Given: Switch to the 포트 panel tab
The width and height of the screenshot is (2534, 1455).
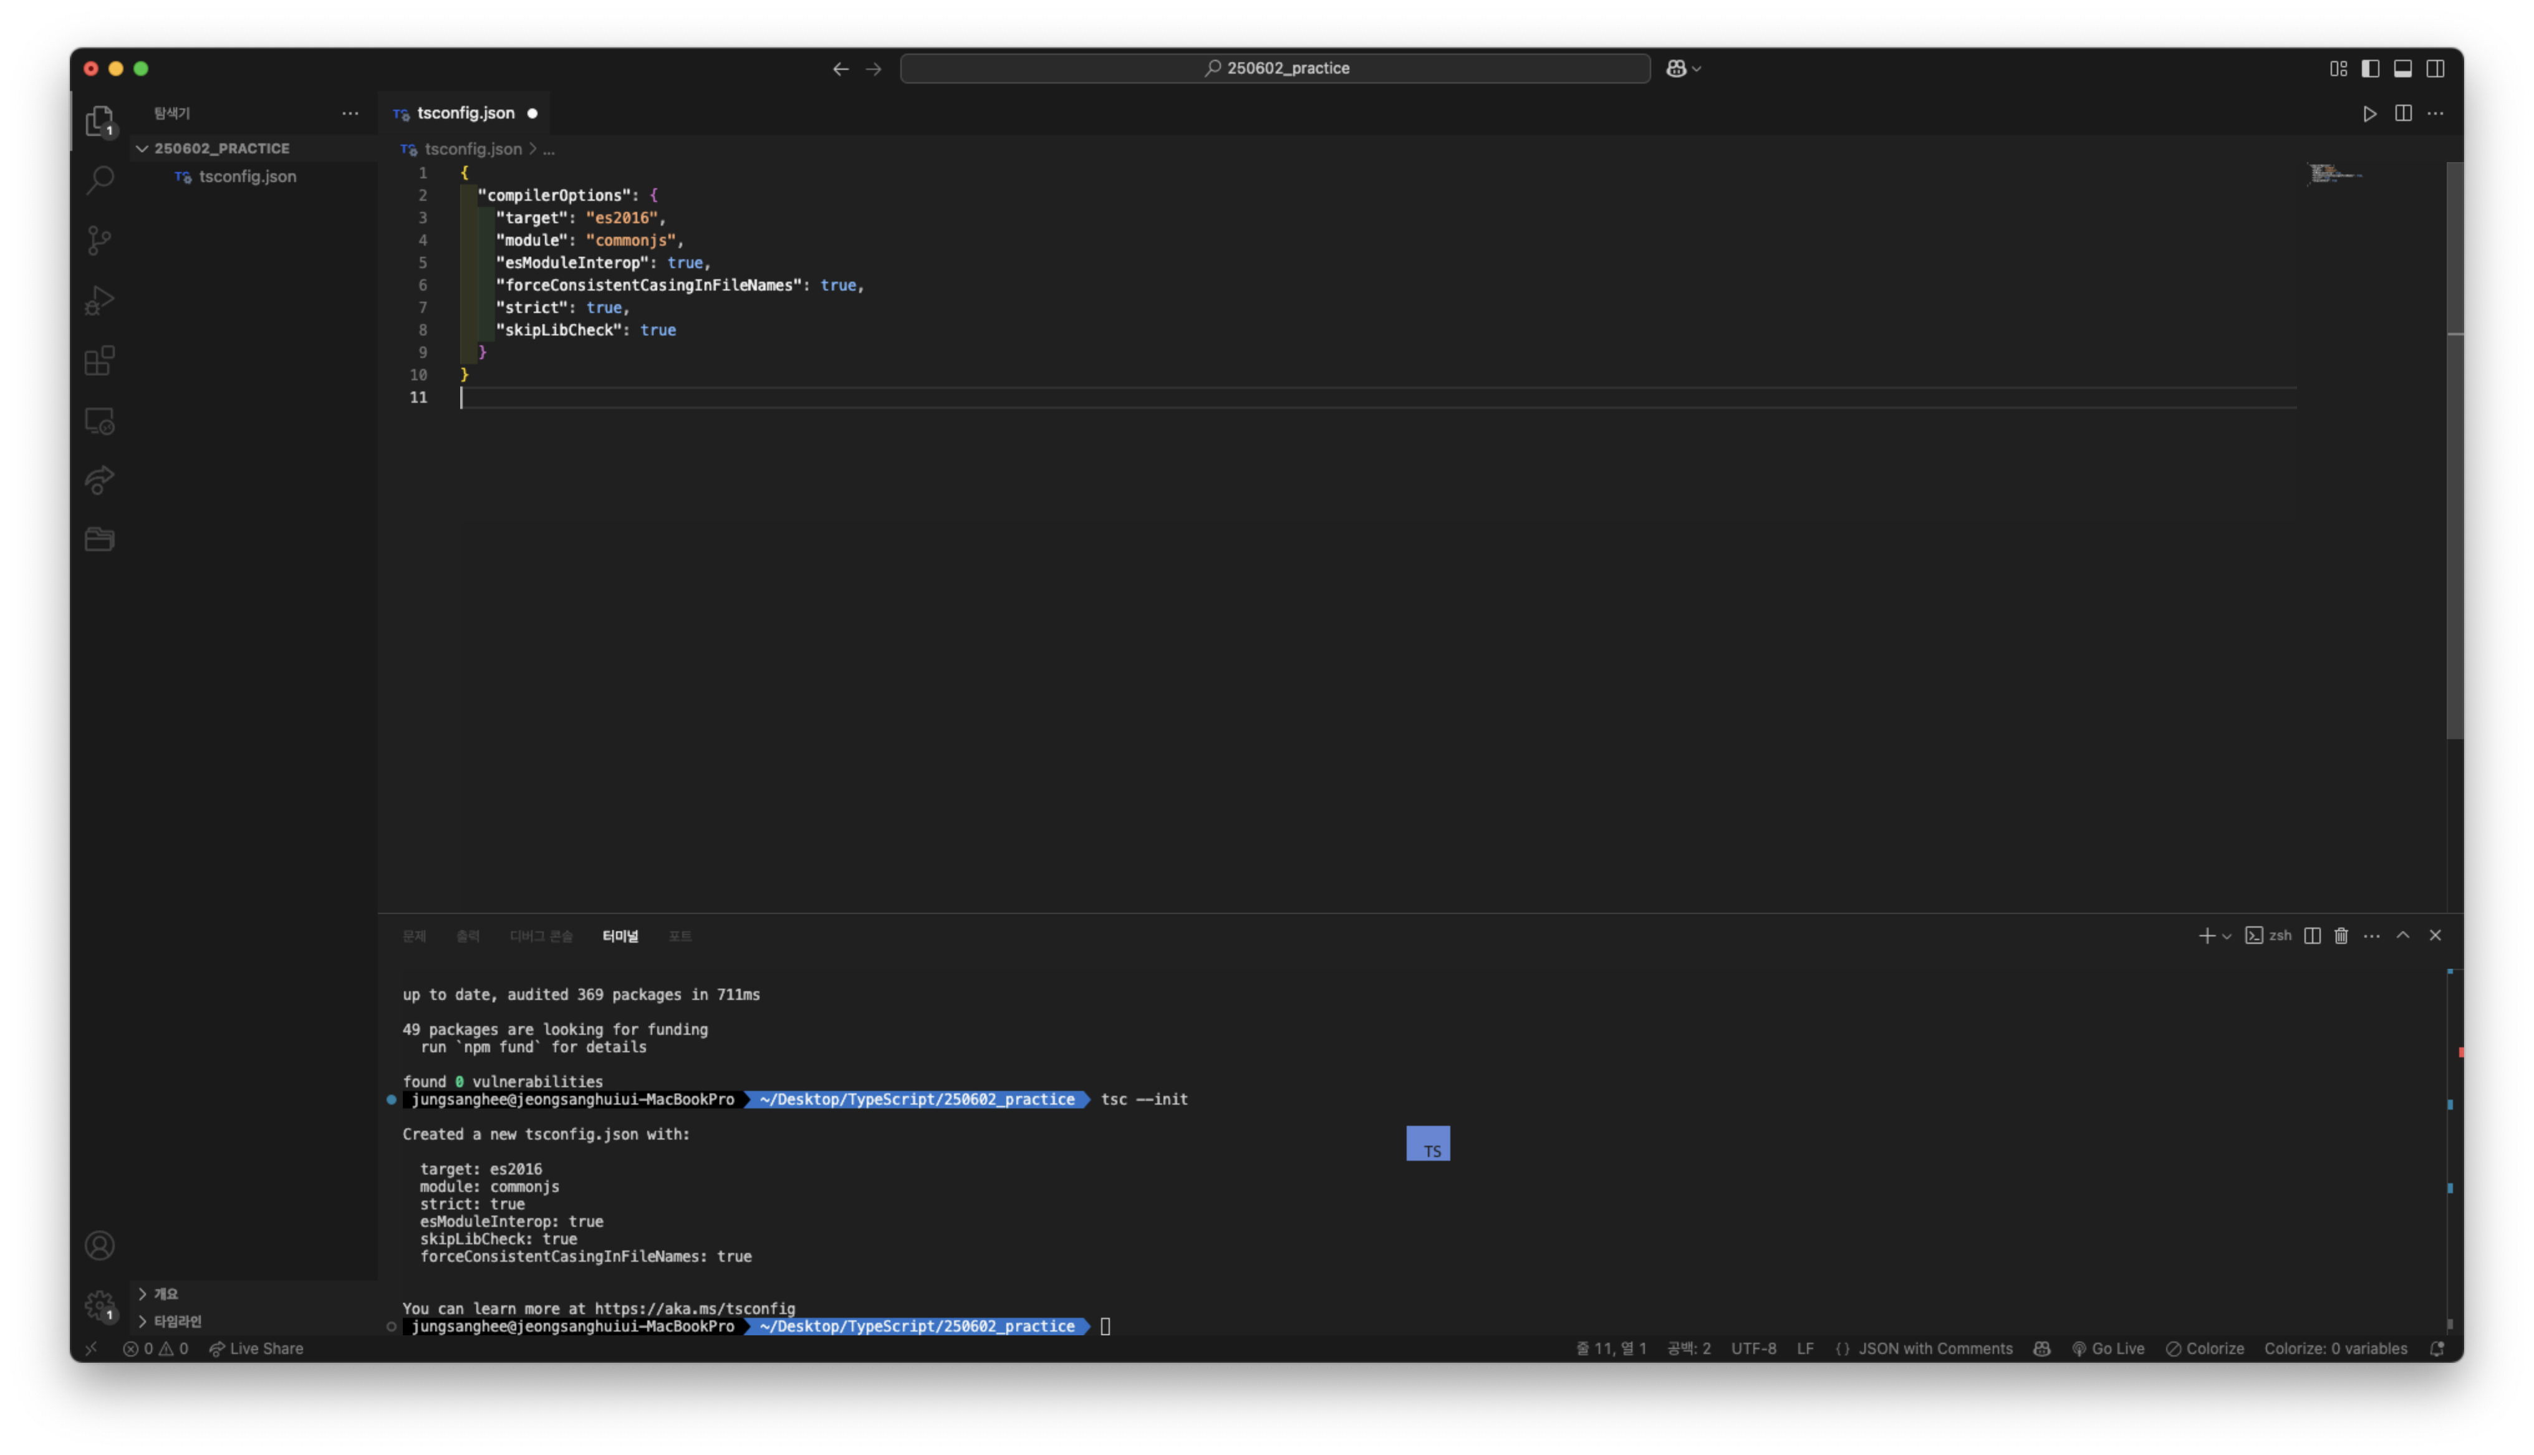Looking at the screenshot, I should click(680, 935).
